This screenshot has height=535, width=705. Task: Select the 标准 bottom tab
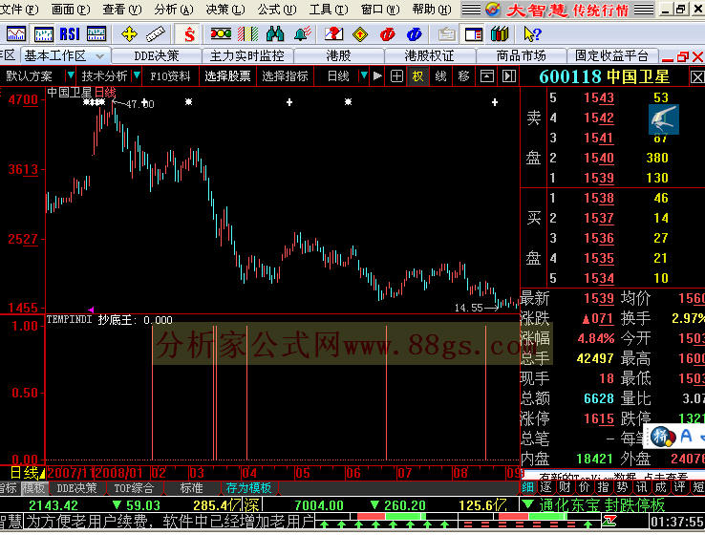coord(192,488)
